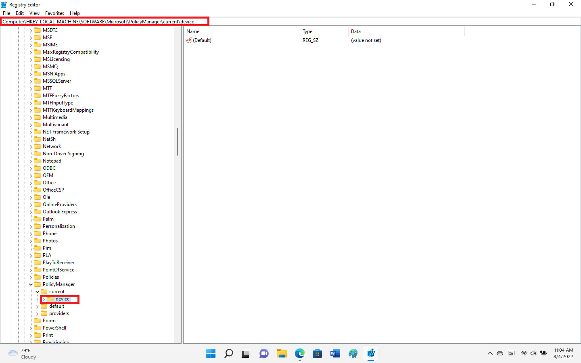Select the PointOfService key
Image resolution: width=581 pixels, height=363 pixels.
tap(59, 270)
